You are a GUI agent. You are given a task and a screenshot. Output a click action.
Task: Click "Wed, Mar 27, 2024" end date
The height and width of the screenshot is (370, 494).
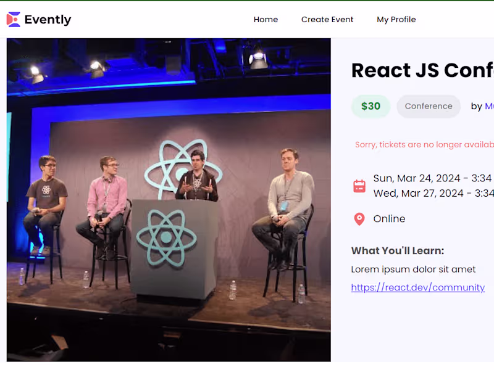pos(418,193)
